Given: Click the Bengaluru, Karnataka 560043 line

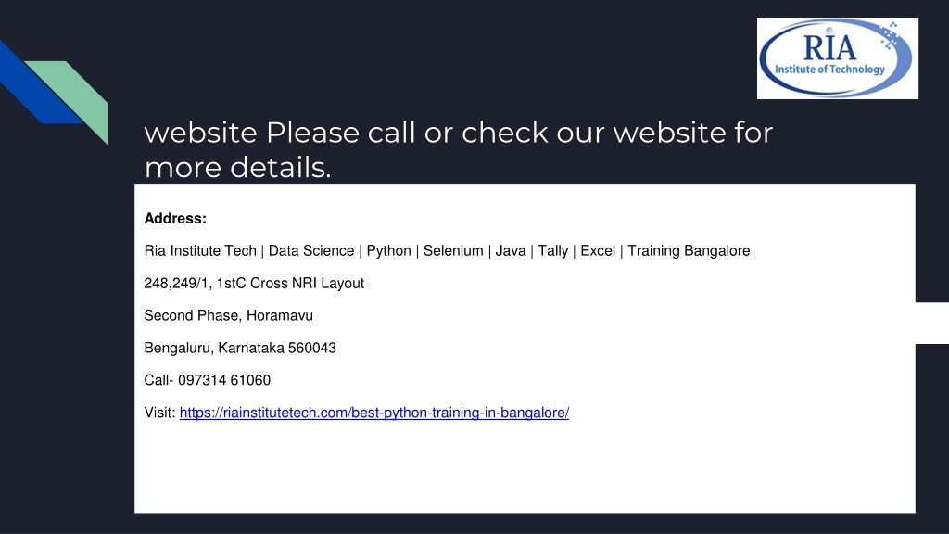Looking at the screenshot, I should tap(240, 349).
